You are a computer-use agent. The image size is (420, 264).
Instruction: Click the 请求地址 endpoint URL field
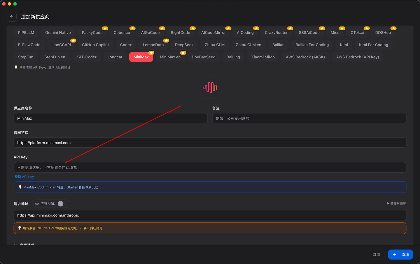(x=210, y=215)
